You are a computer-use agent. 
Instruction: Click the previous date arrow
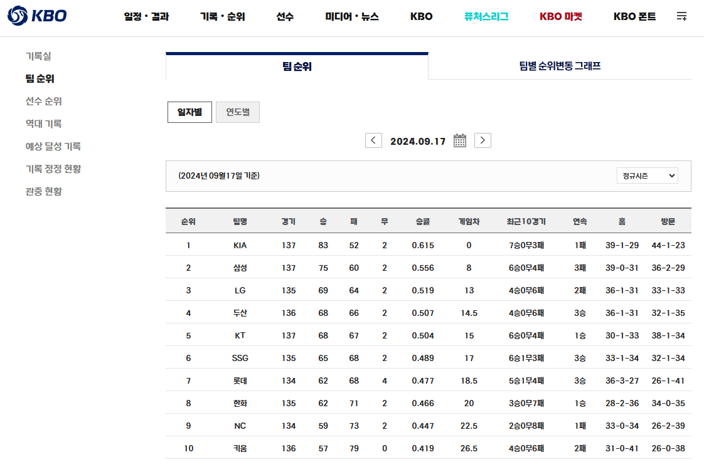tap(373, 140)
